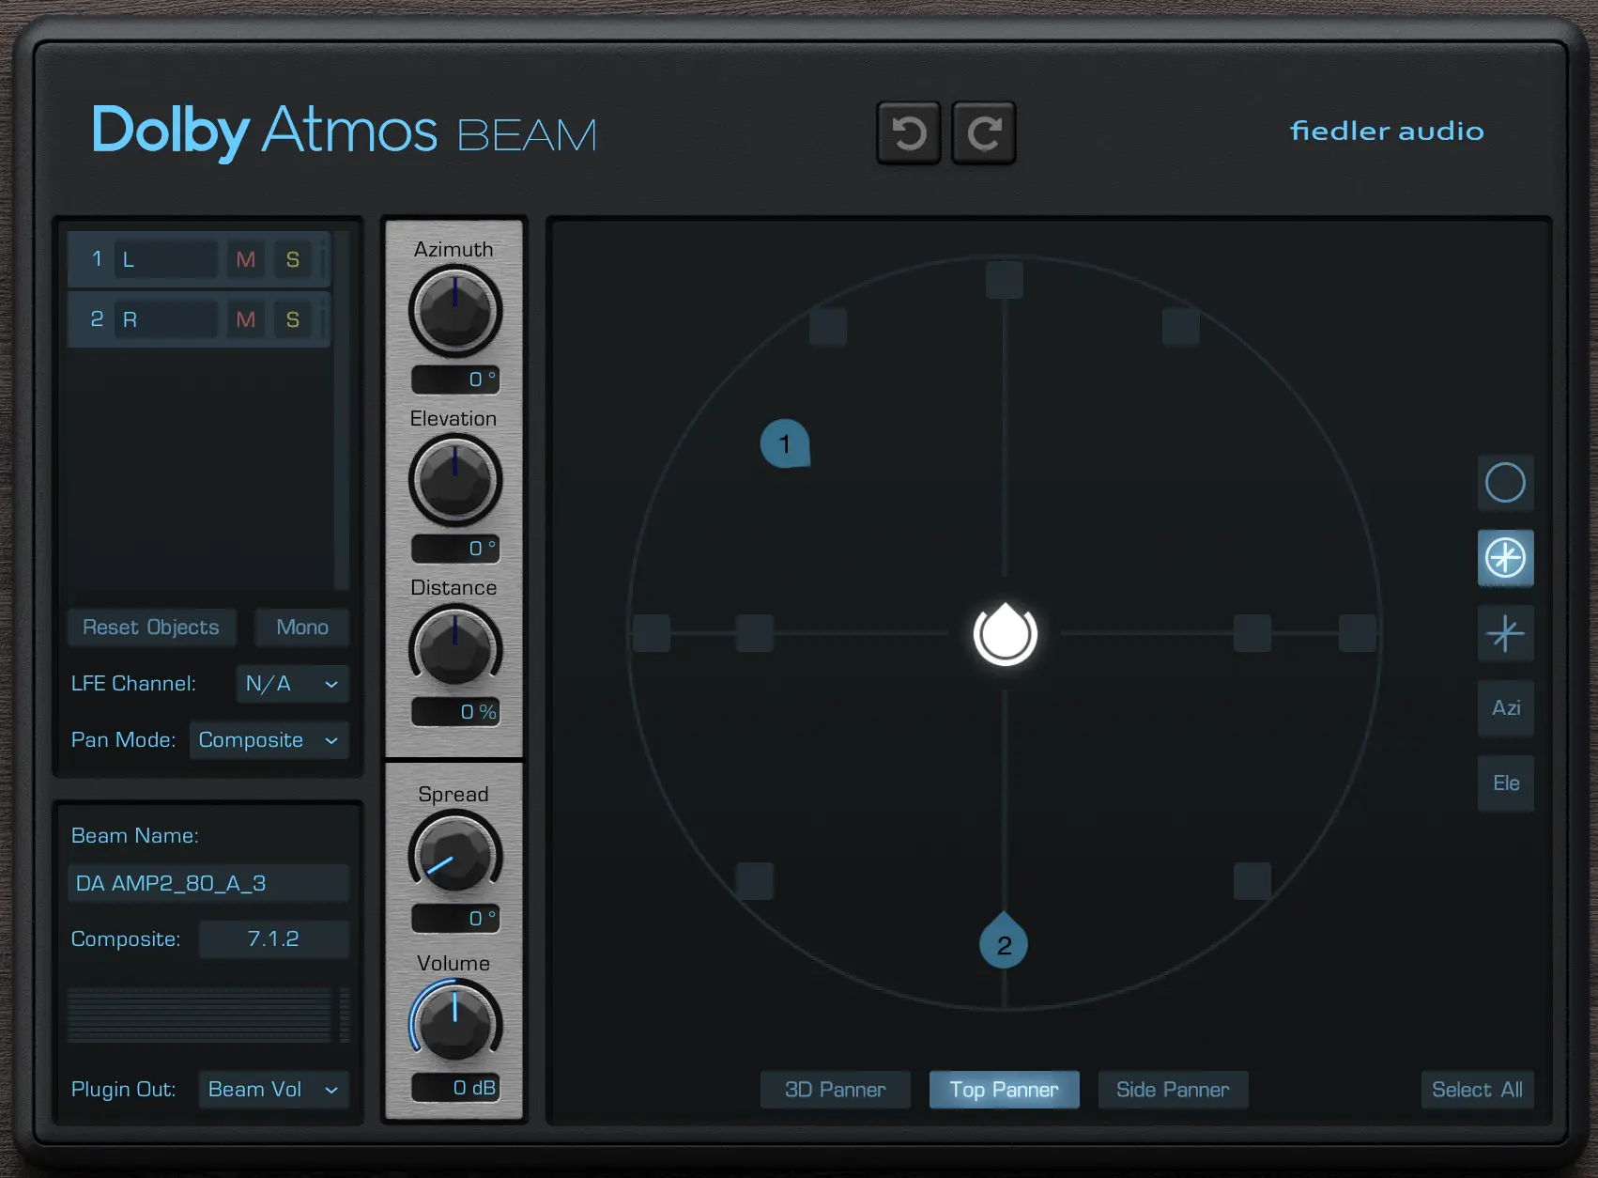Viewport: 1598px width, 1178px height.
Task: Switch to the Side Panner view
Action: point(1173,1090)
